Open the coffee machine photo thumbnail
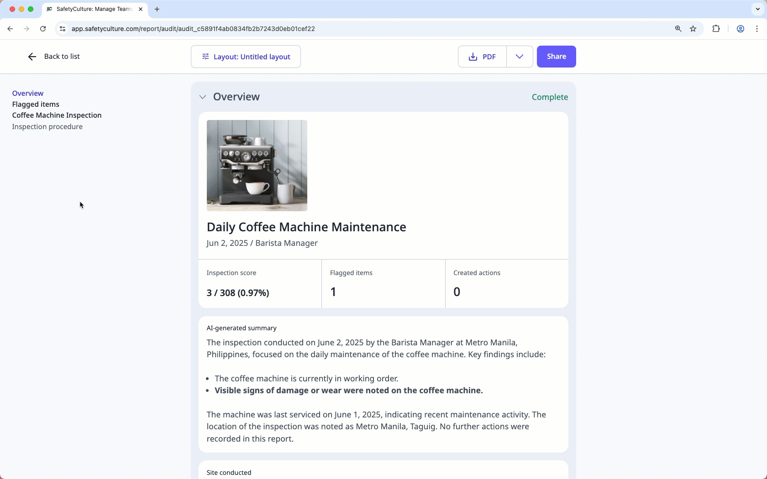This screenshot has width=767, height=479. [x=257, y=166]
